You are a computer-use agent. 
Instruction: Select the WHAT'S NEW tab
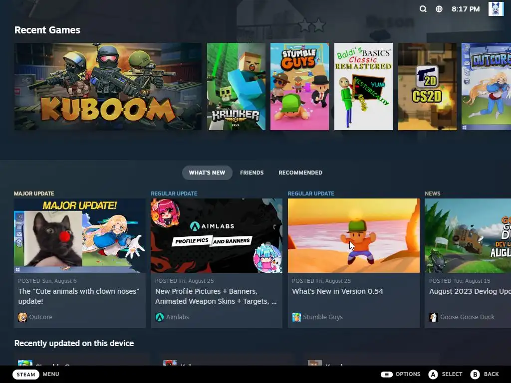pos(207,173)
